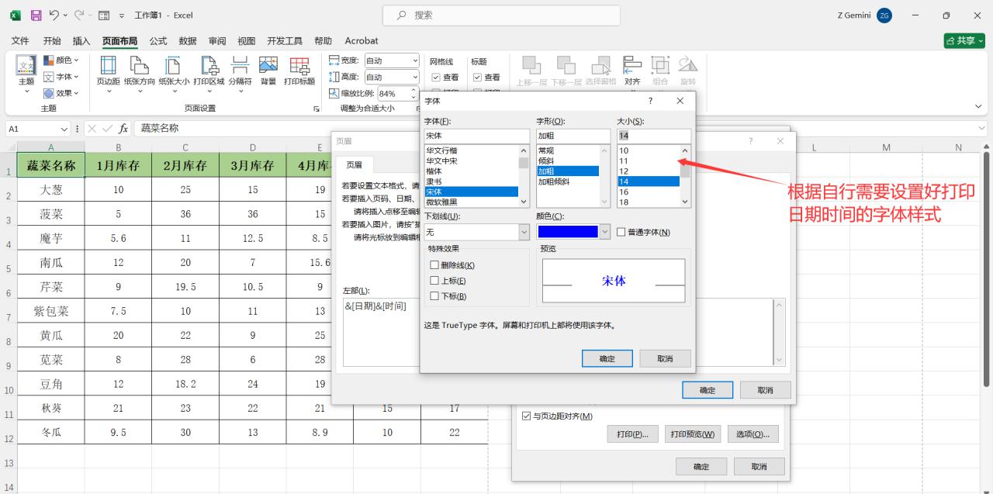Open the 分隔符 breaks icon

pyautogui.click(x=240, y=65)
